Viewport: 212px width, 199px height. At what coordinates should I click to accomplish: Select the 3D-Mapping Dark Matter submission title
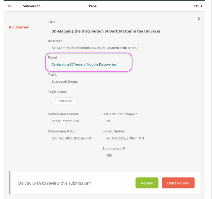click(x=106, y=31)
